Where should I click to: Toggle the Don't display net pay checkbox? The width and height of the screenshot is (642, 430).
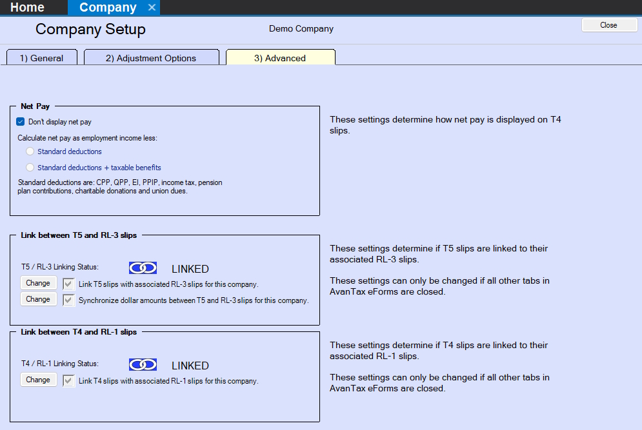(x=21, y=121)
